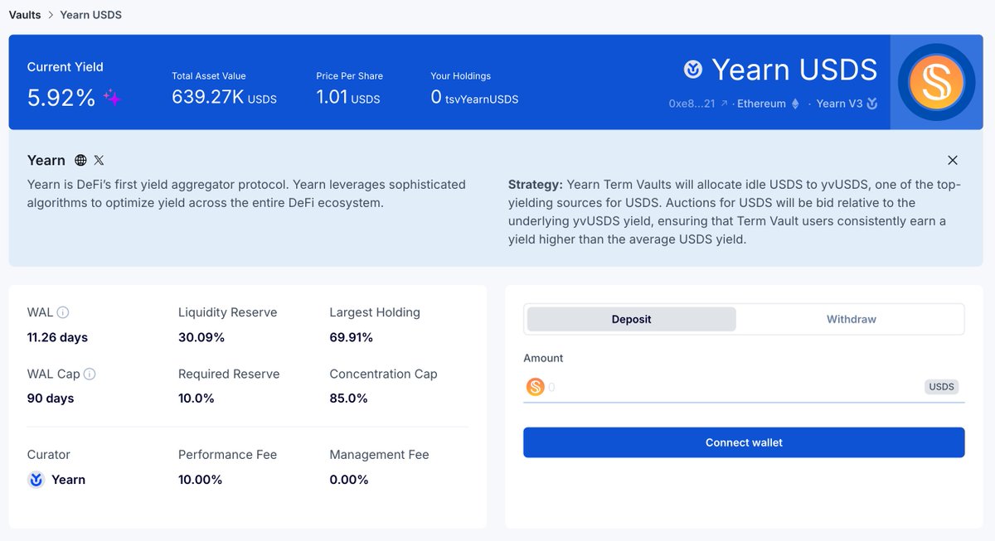Screen dimensions: 995x541
Task: Click the 0 tsvYearnUSDS holdings value
Action: coord(474,98)
